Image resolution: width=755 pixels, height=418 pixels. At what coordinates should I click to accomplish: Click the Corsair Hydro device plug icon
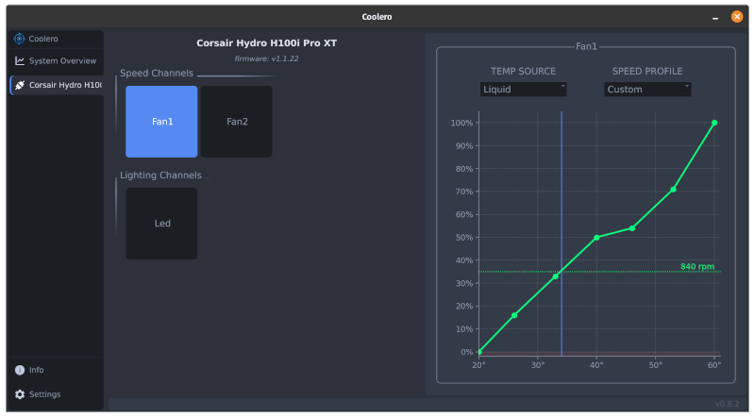tap(20, 85)
